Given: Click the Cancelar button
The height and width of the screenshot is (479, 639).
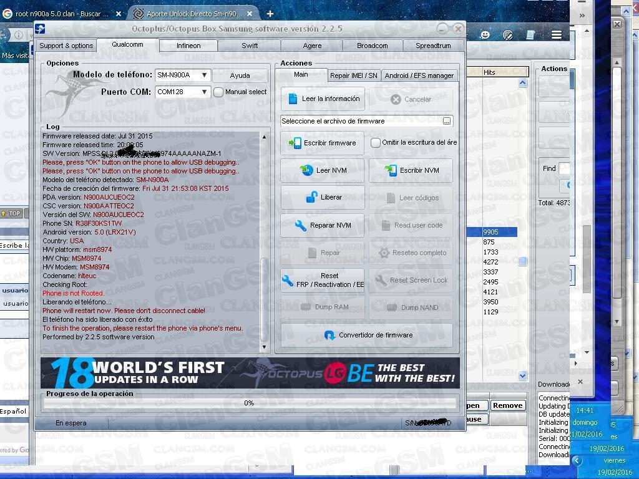Looking at the screenshot, I should (x=411, y=99).
